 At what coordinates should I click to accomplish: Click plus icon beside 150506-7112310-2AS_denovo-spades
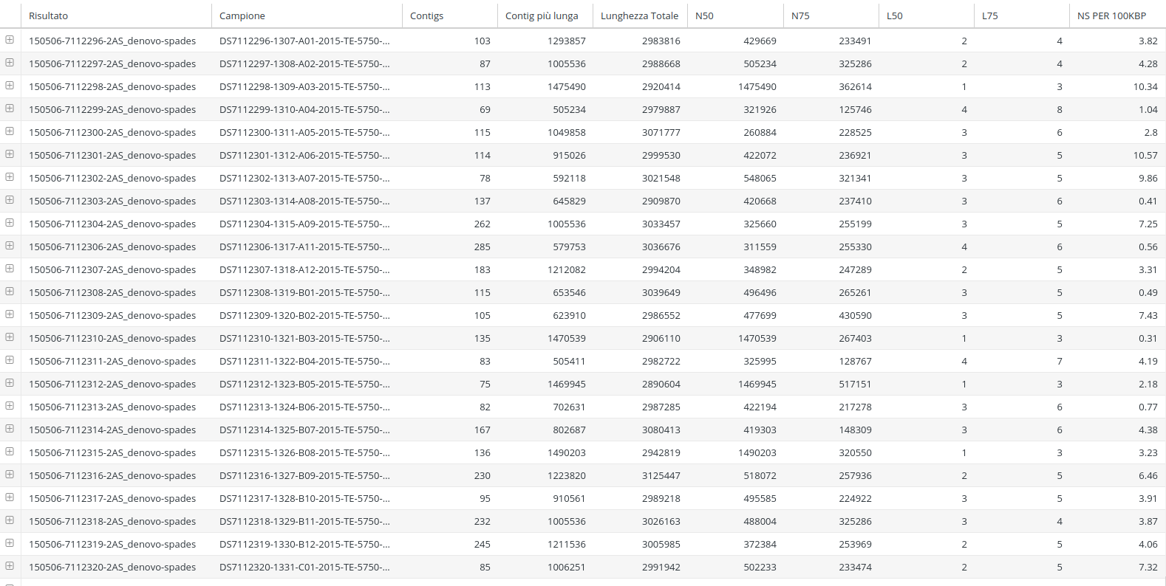pyautogui.click(x=10, y=337)
